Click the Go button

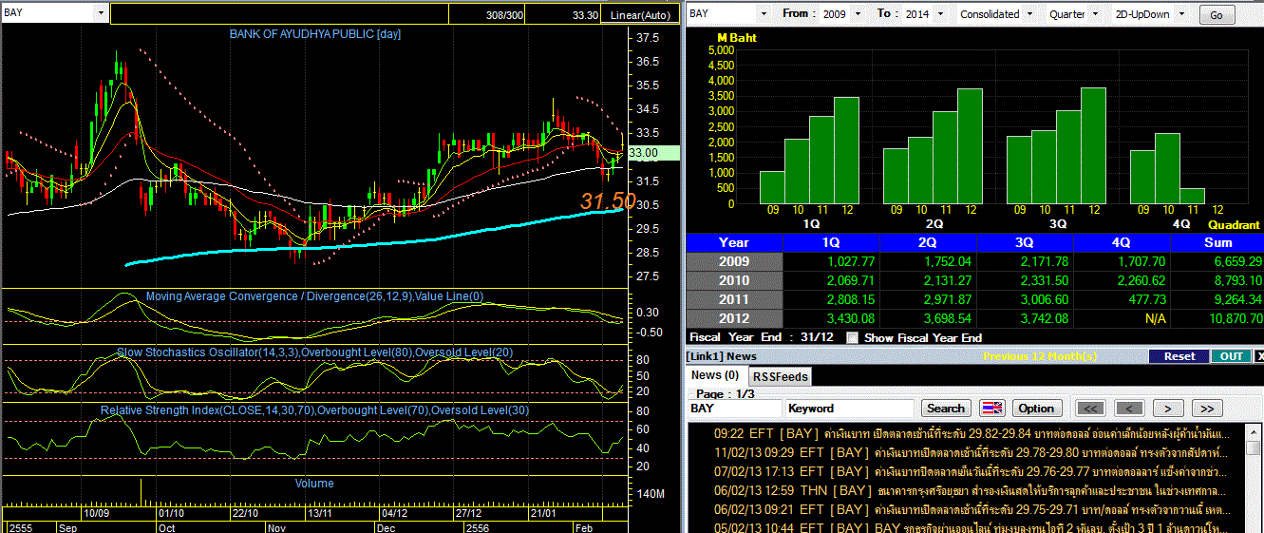1217,15
